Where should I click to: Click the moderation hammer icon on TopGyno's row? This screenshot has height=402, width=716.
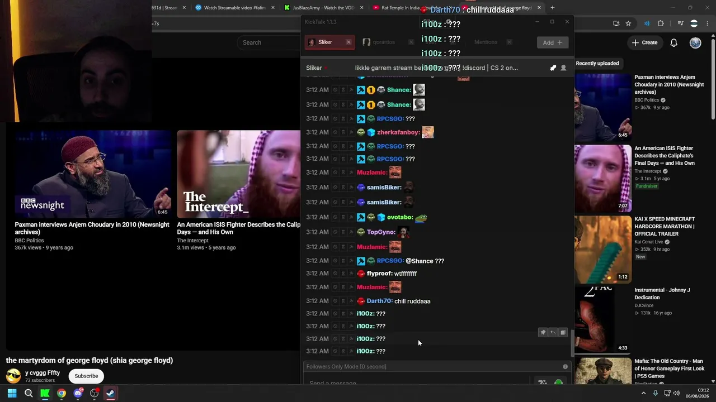(x=351, y=232)
